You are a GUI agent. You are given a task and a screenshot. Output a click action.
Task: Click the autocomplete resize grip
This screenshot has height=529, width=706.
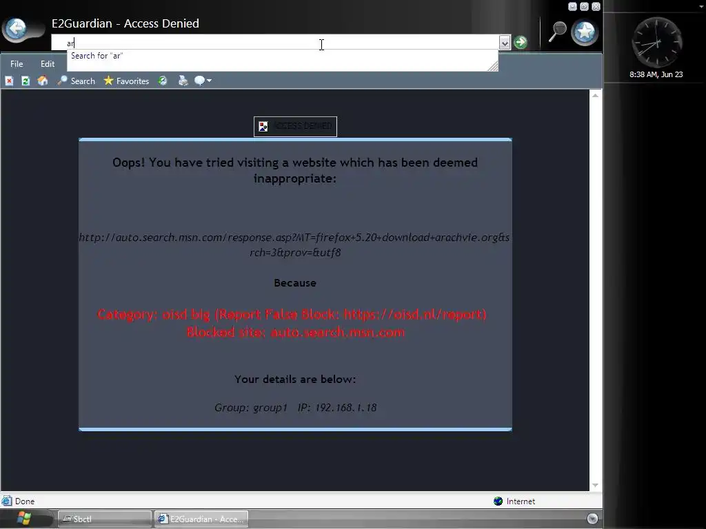pyautogui.click(x=493, y=66)
